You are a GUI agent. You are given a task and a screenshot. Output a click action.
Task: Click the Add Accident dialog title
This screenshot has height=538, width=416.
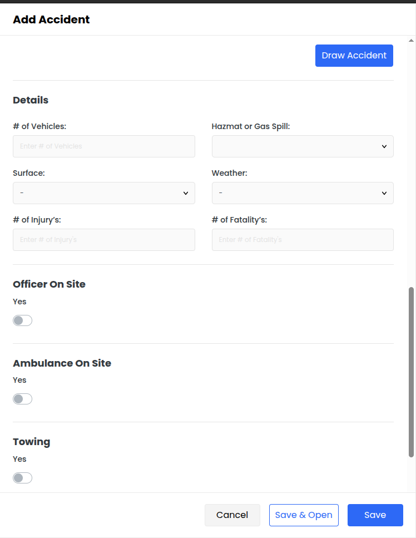tap(51, 19)
